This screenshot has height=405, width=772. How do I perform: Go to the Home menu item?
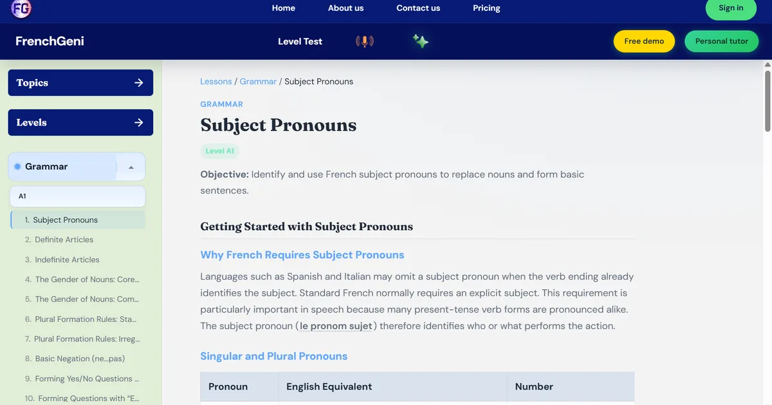[284, 8]
